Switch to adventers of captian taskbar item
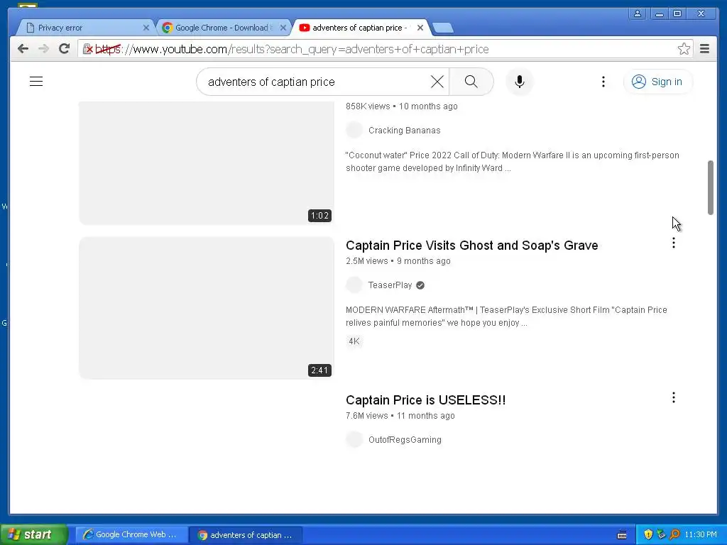The width and height of the screenshot is (727, 545). click(x=246, y=535)
